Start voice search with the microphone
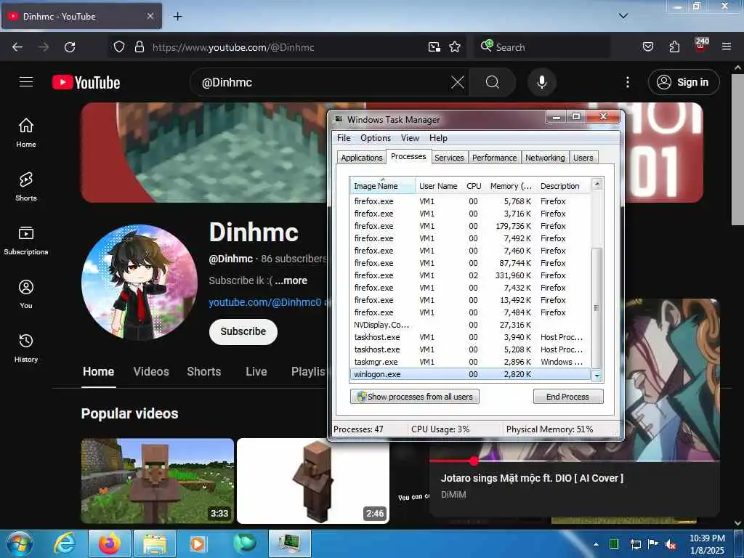 click(541, 83)
